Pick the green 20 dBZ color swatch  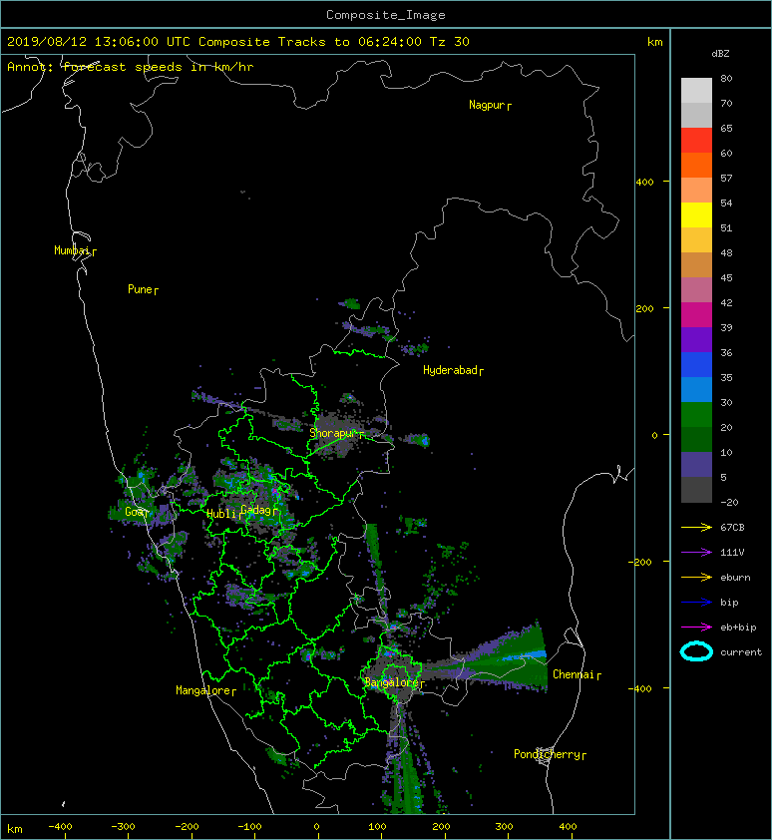pyautogui.click(x=696, y=415)
